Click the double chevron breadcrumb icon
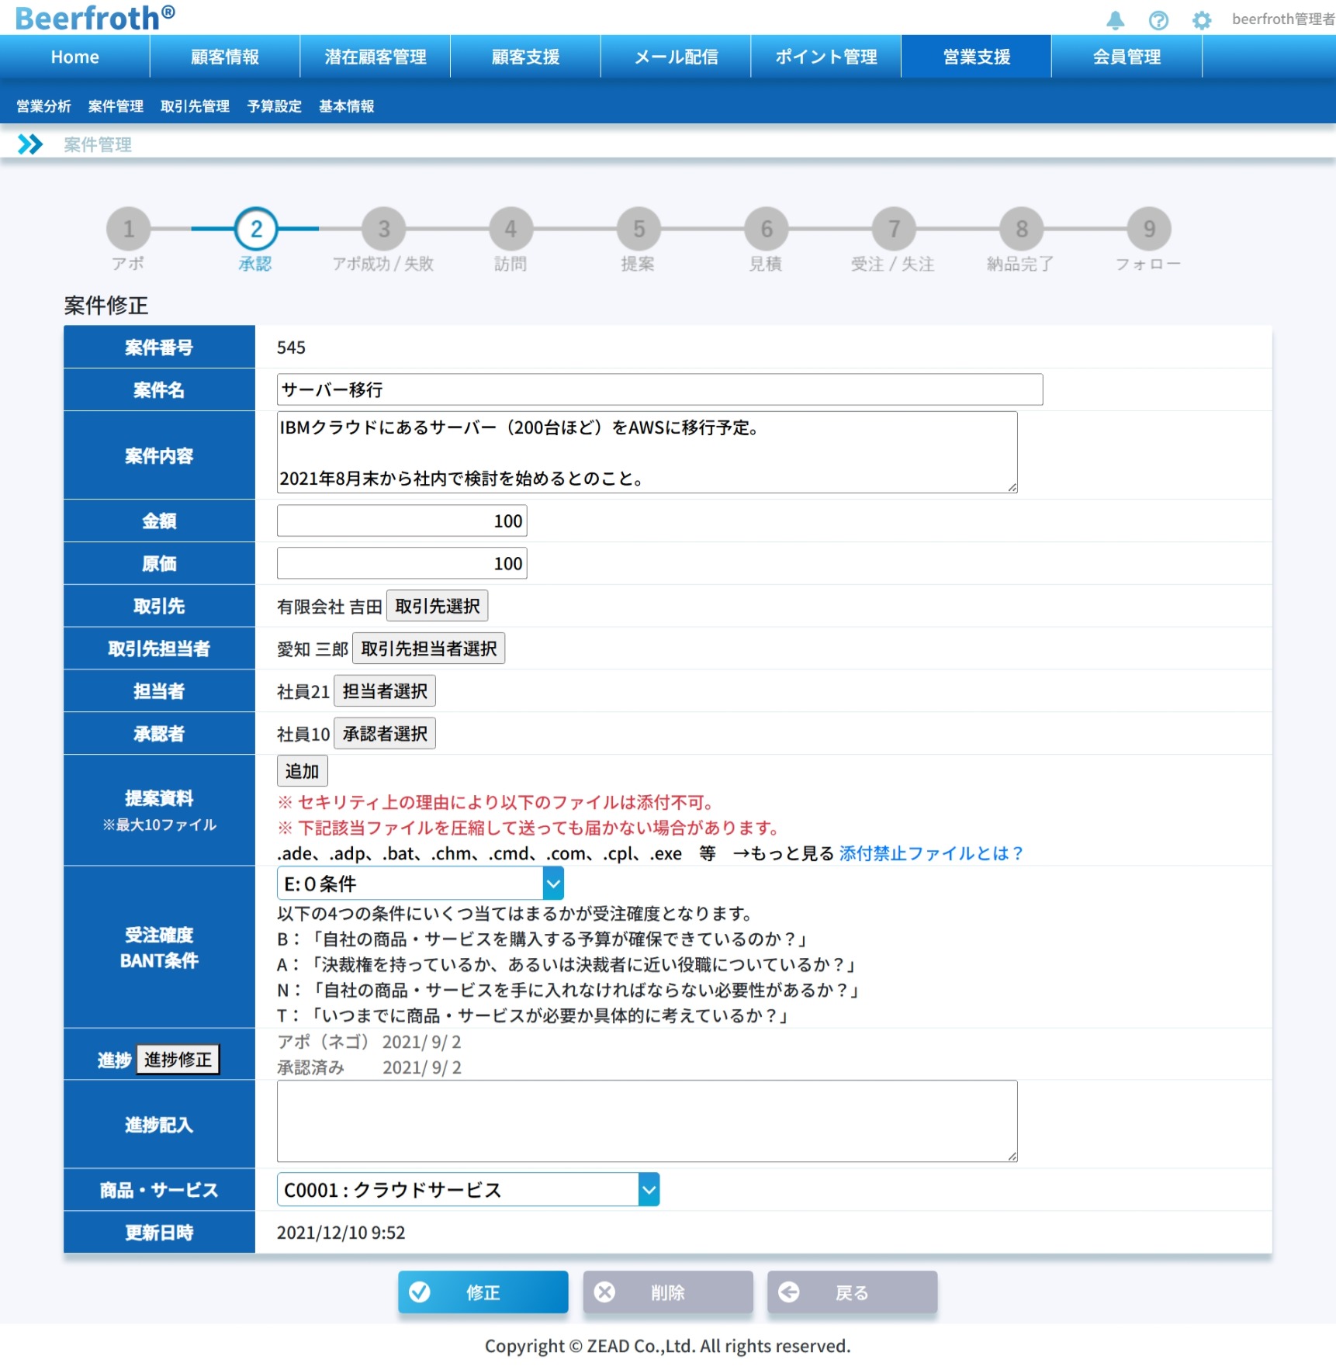Image resolution: width=1336 pixels, height=1366 pixels. pyautogui.click(x=30, y=144)
